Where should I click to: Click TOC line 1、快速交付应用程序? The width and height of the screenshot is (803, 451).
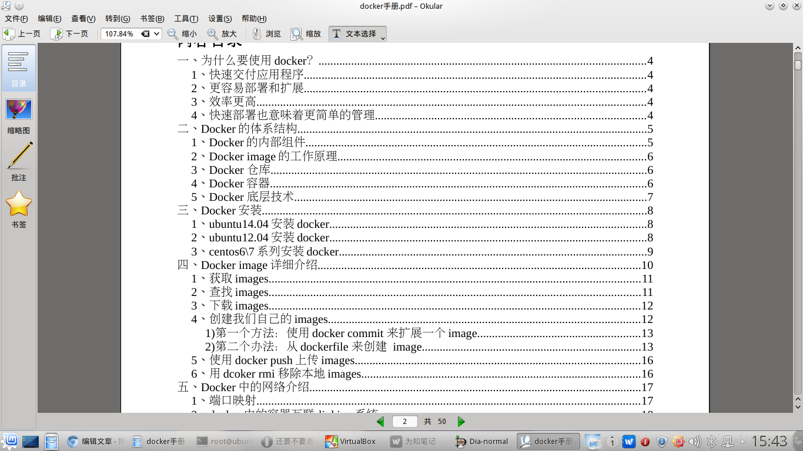[422, 75]
